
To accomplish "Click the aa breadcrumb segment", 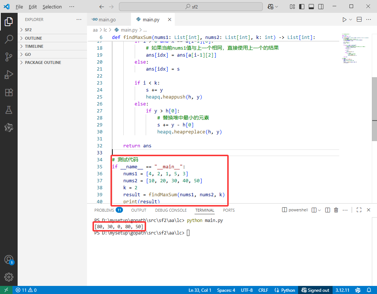I will (95, 30).
